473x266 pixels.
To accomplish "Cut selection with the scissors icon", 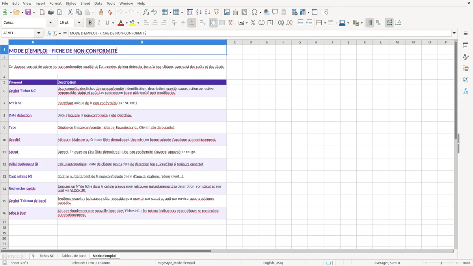I will 70,12.
